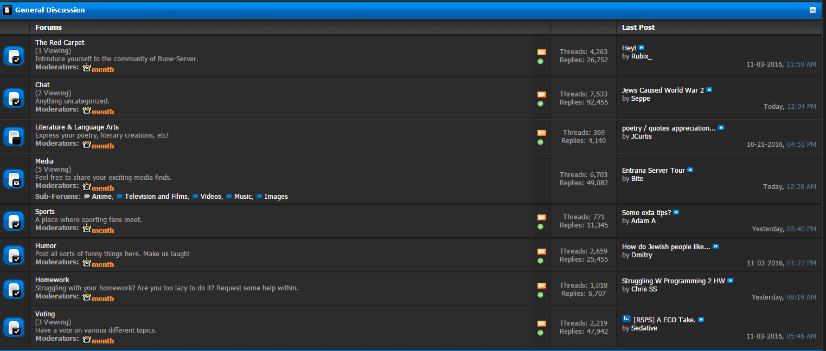Open RSS feed for The Red Carpet
The height and width of the screenshot is (351, 826).
click(x=542, y=52)
